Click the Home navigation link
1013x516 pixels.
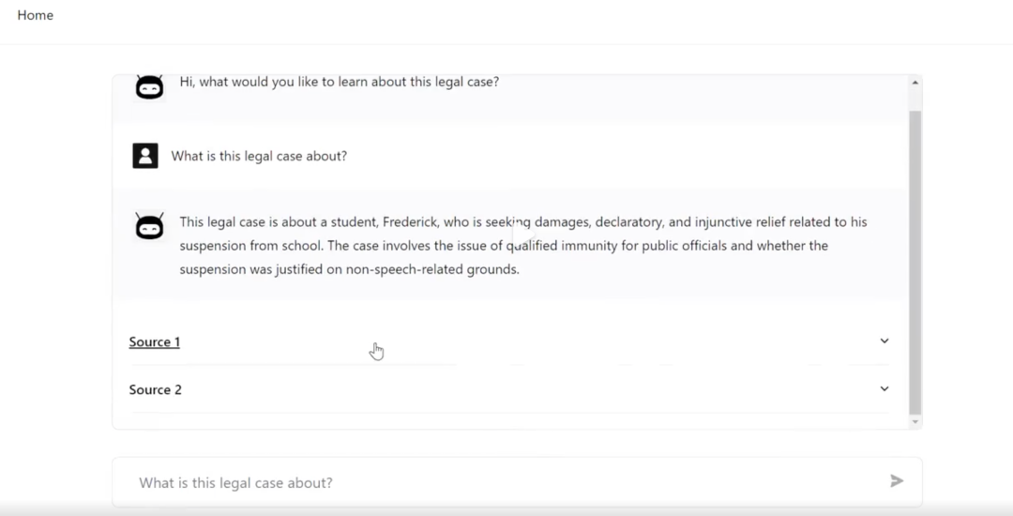click(36, 15)
